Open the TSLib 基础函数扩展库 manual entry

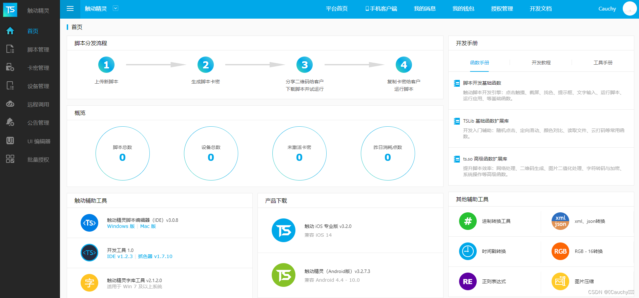[x=486, y=121]
